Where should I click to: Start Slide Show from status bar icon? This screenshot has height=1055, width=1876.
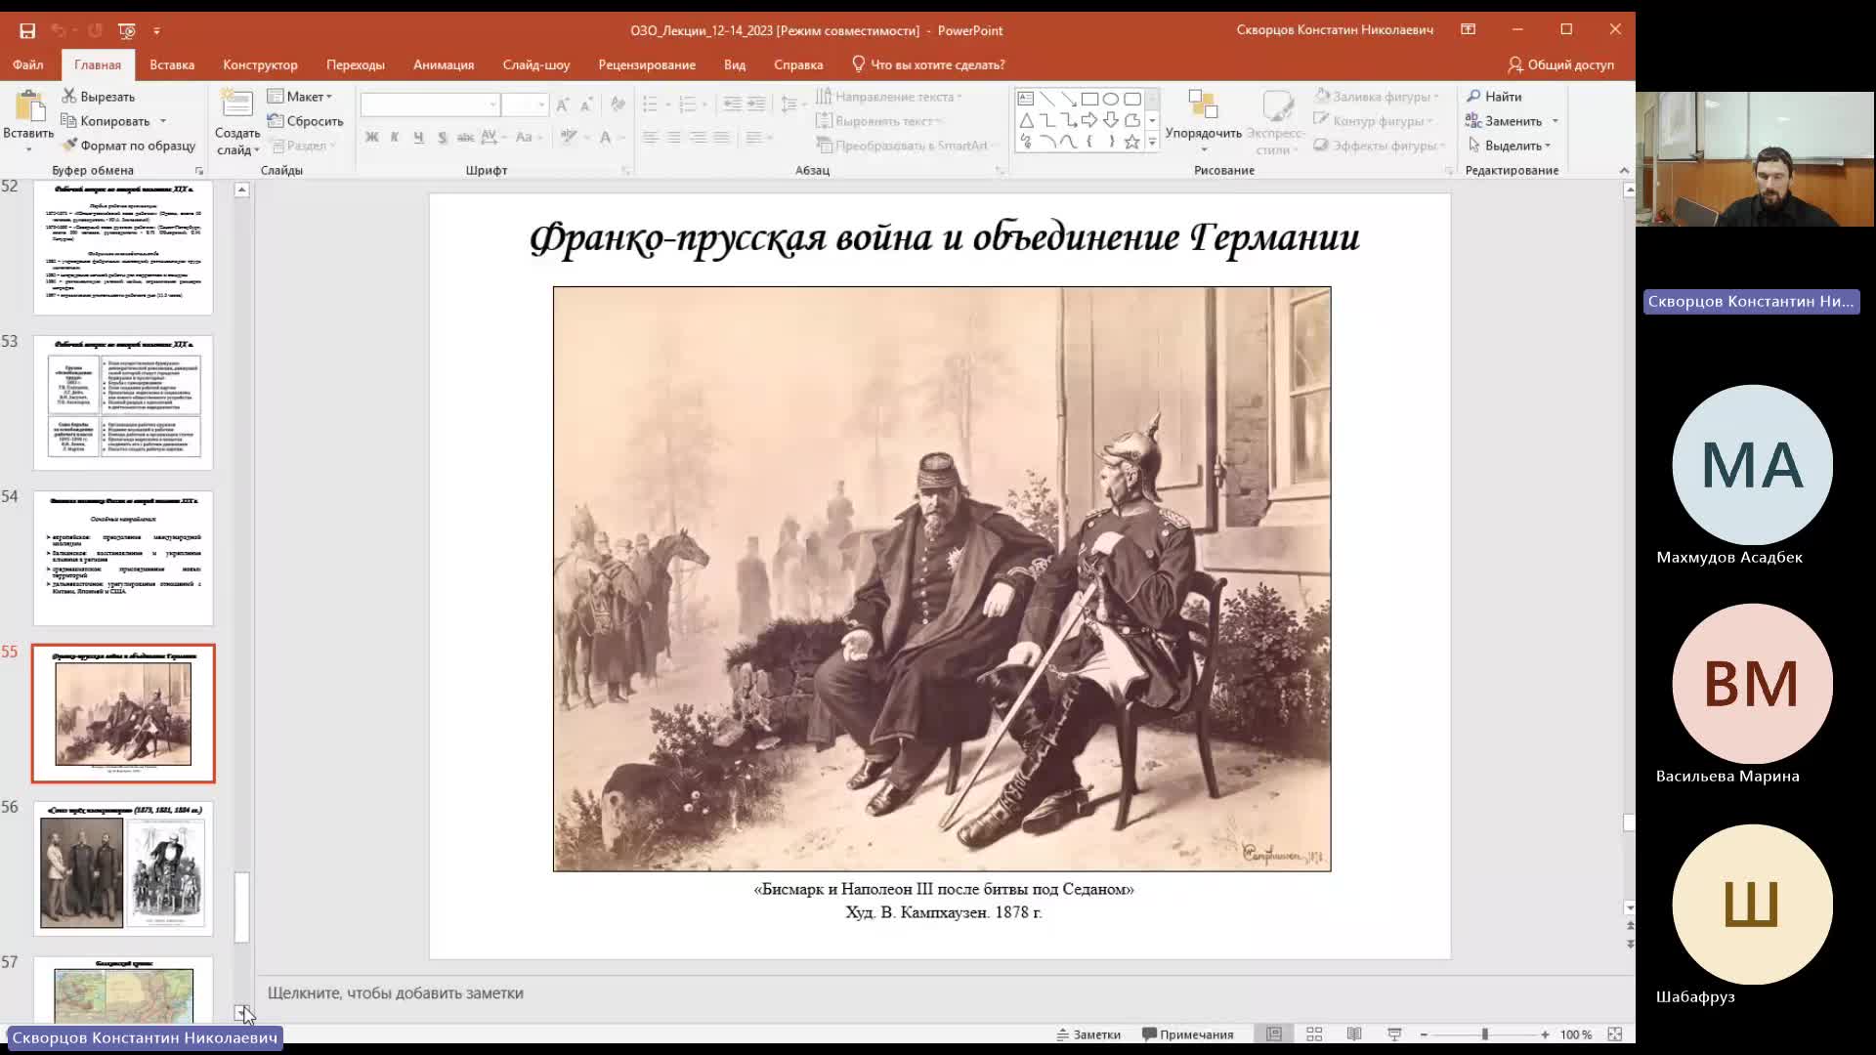(1394, 1034)
